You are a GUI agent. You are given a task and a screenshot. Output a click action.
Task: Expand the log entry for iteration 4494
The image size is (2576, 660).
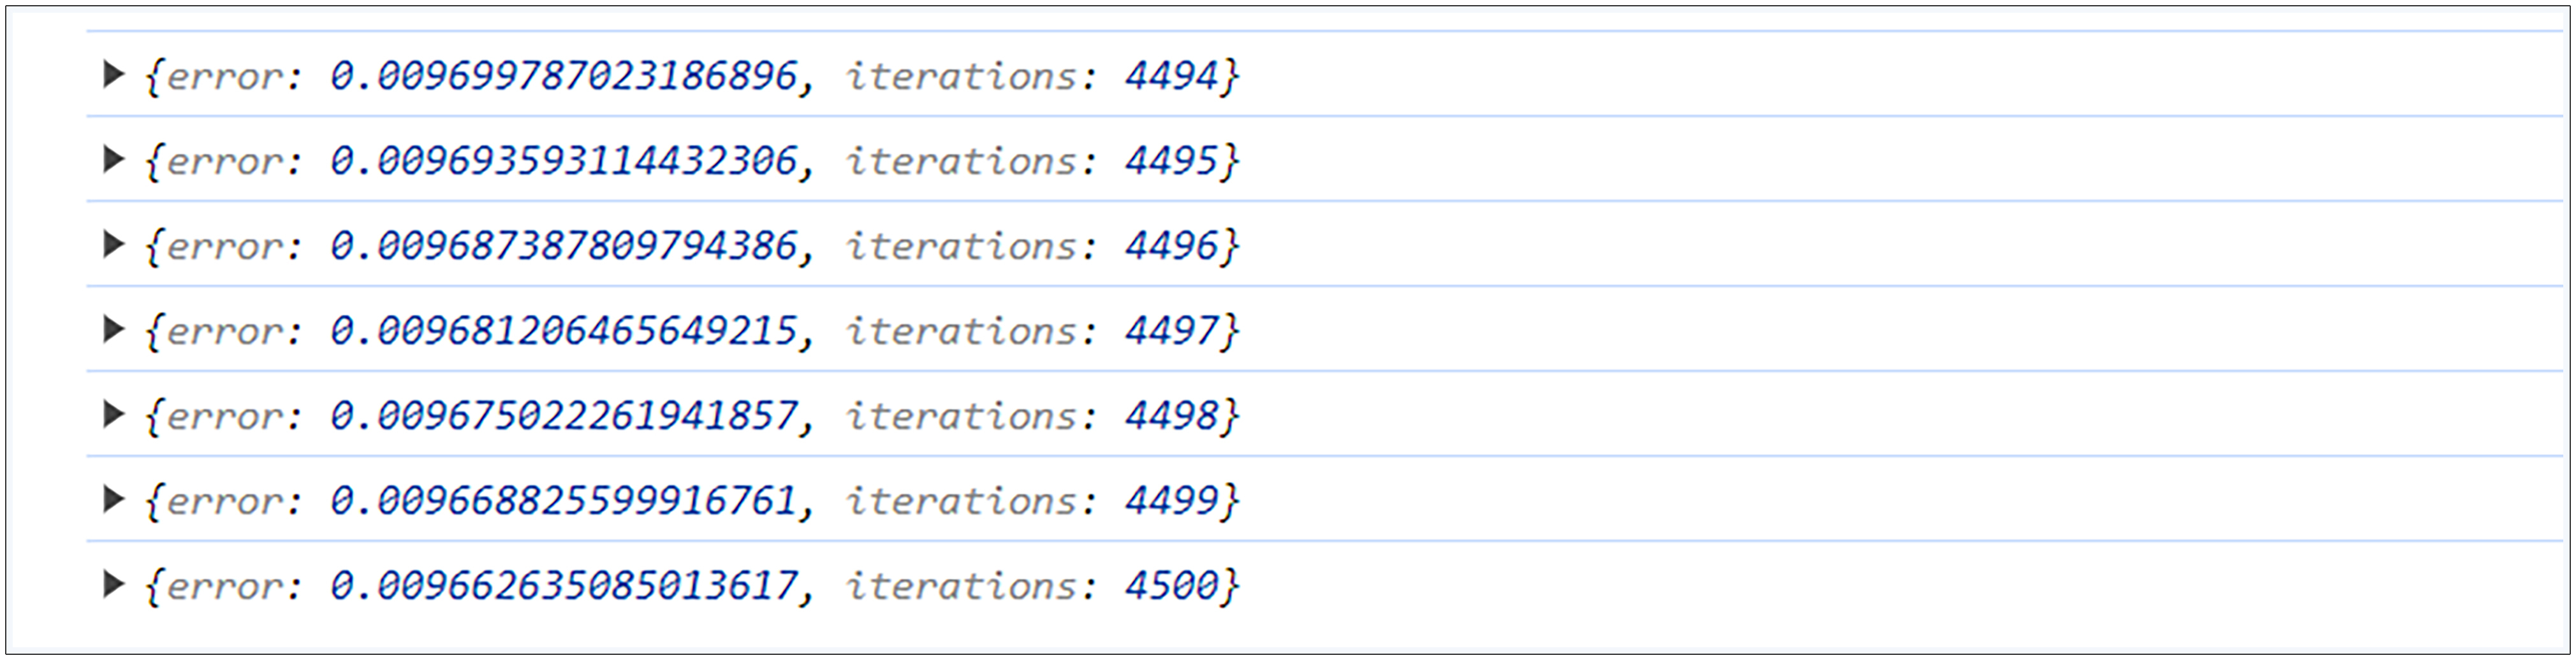113,74
